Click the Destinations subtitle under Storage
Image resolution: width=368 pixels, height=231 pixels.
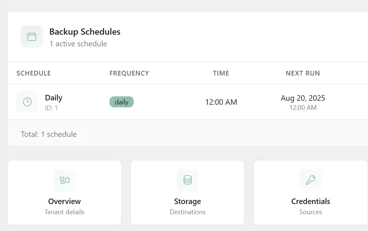(188, 212)
